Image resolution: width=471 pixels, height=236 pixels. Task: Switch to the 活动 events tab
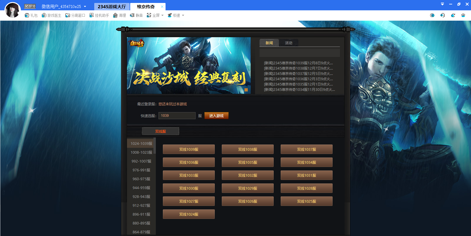pyautogui.click(x=288, y=43)
